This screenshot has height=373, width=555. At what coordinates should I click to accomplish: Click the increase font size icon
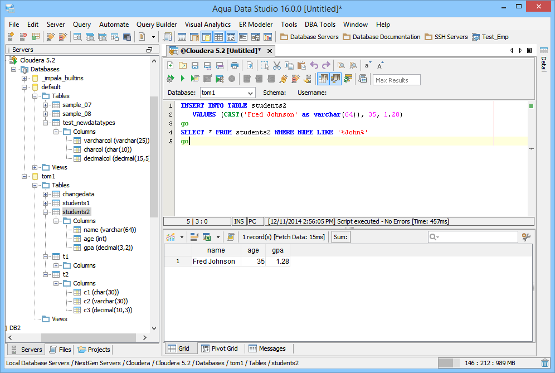tap(381, 65)
